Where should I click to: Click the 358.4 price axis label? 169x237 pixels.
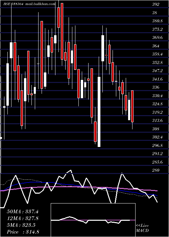point(157,54)
